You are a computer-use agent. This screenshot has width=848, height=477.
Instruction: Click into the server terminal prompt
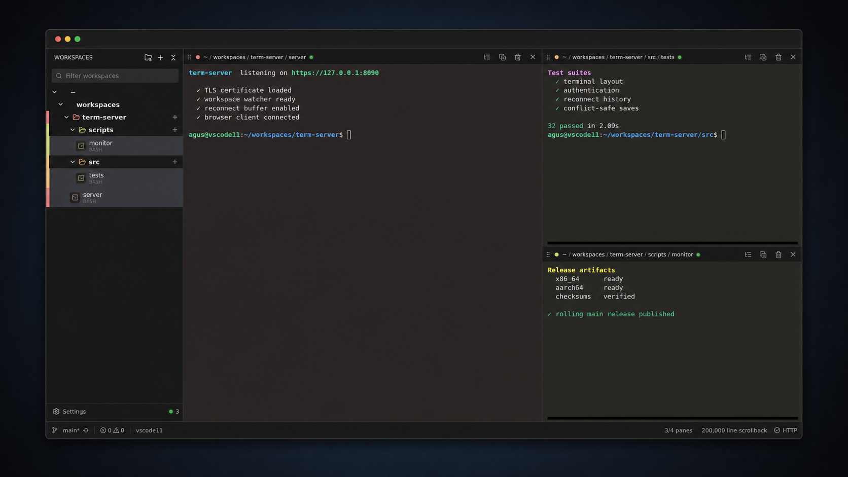pyautogui.click(x=349, y=135)
